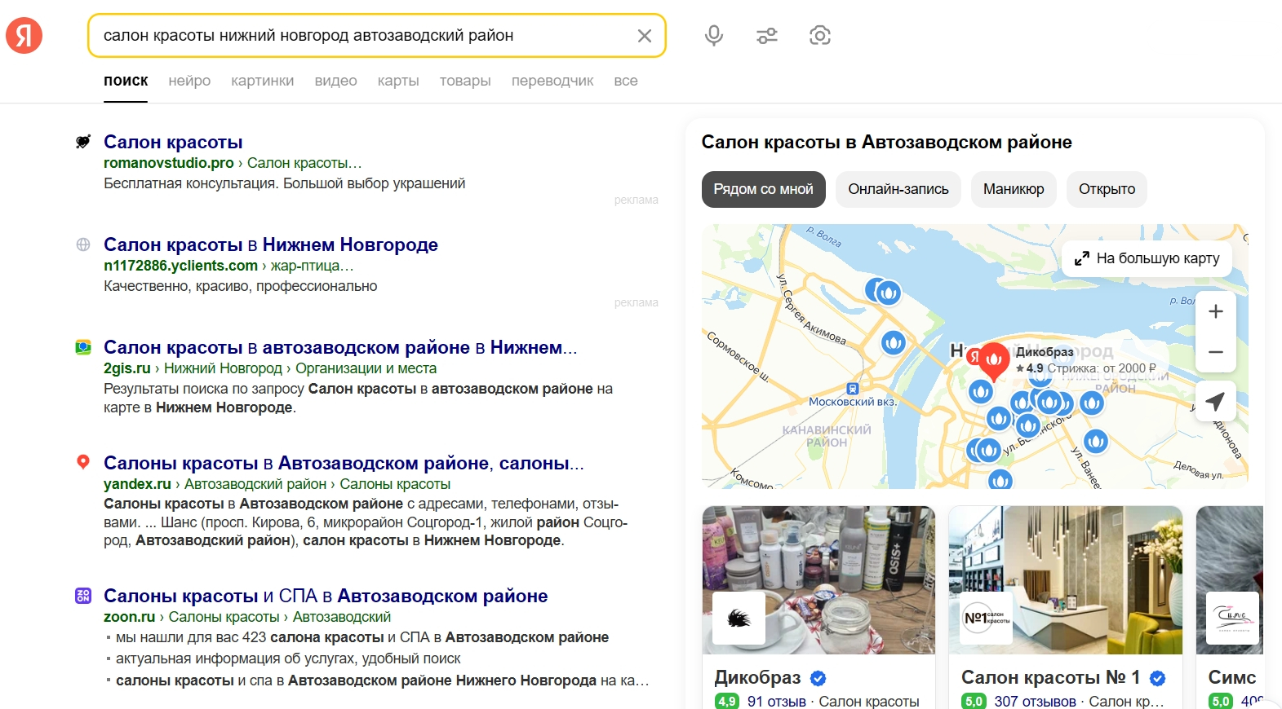Switch to the «видео» tab

pyautogui.click(x=336, y=81)
